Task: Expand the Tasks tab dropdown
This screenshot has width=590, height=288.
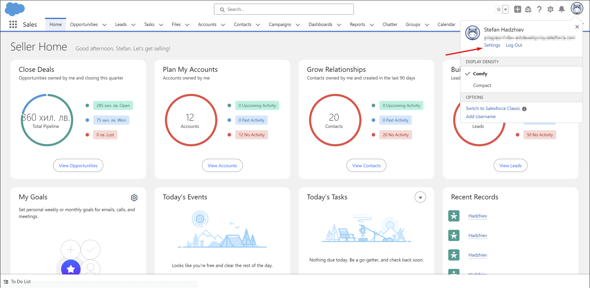Action: point(161,25)
